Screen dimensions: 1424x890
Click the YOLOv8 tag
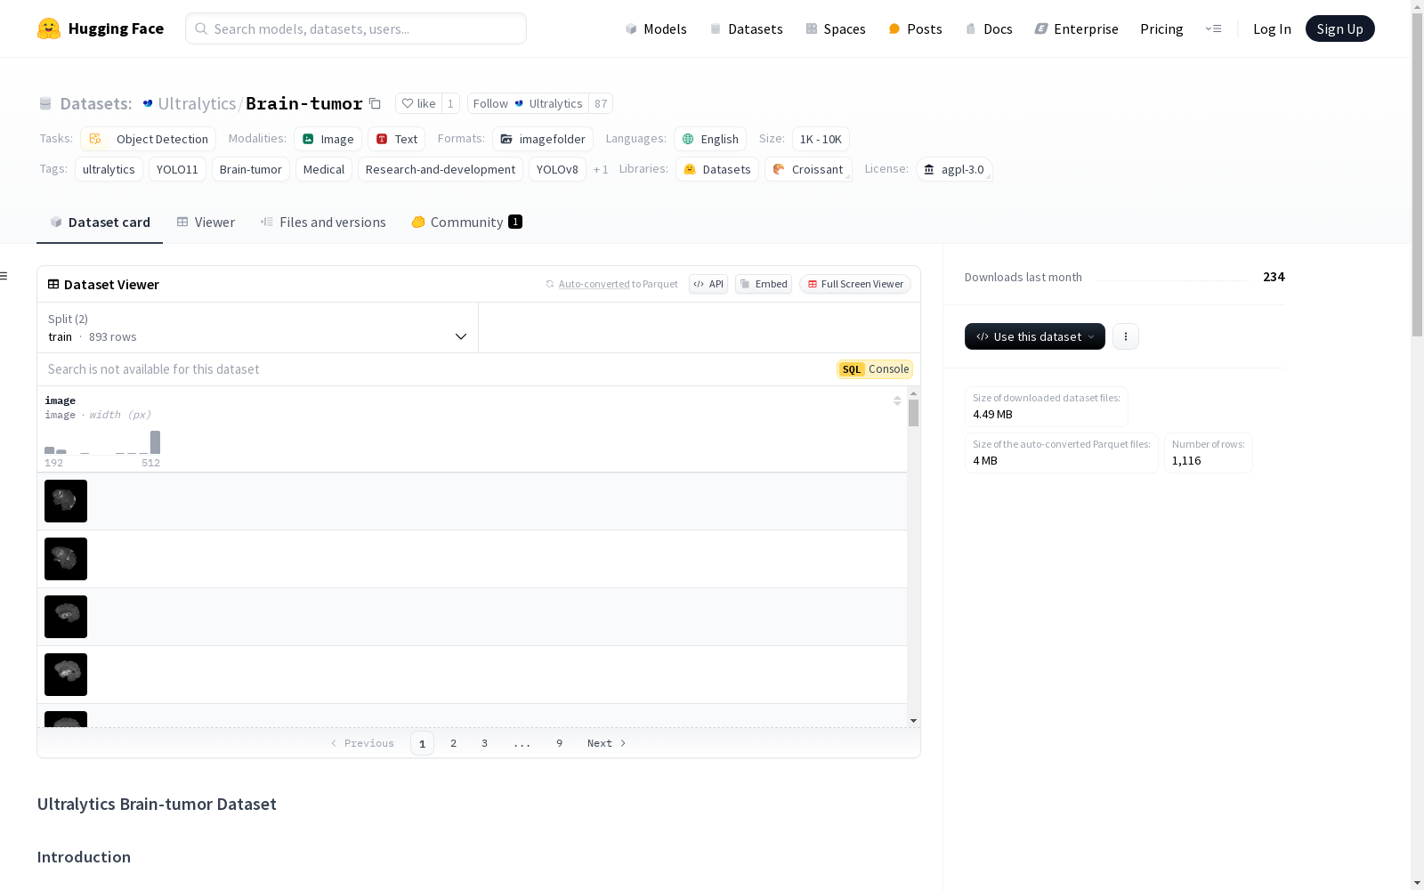(x=557, y=169)
